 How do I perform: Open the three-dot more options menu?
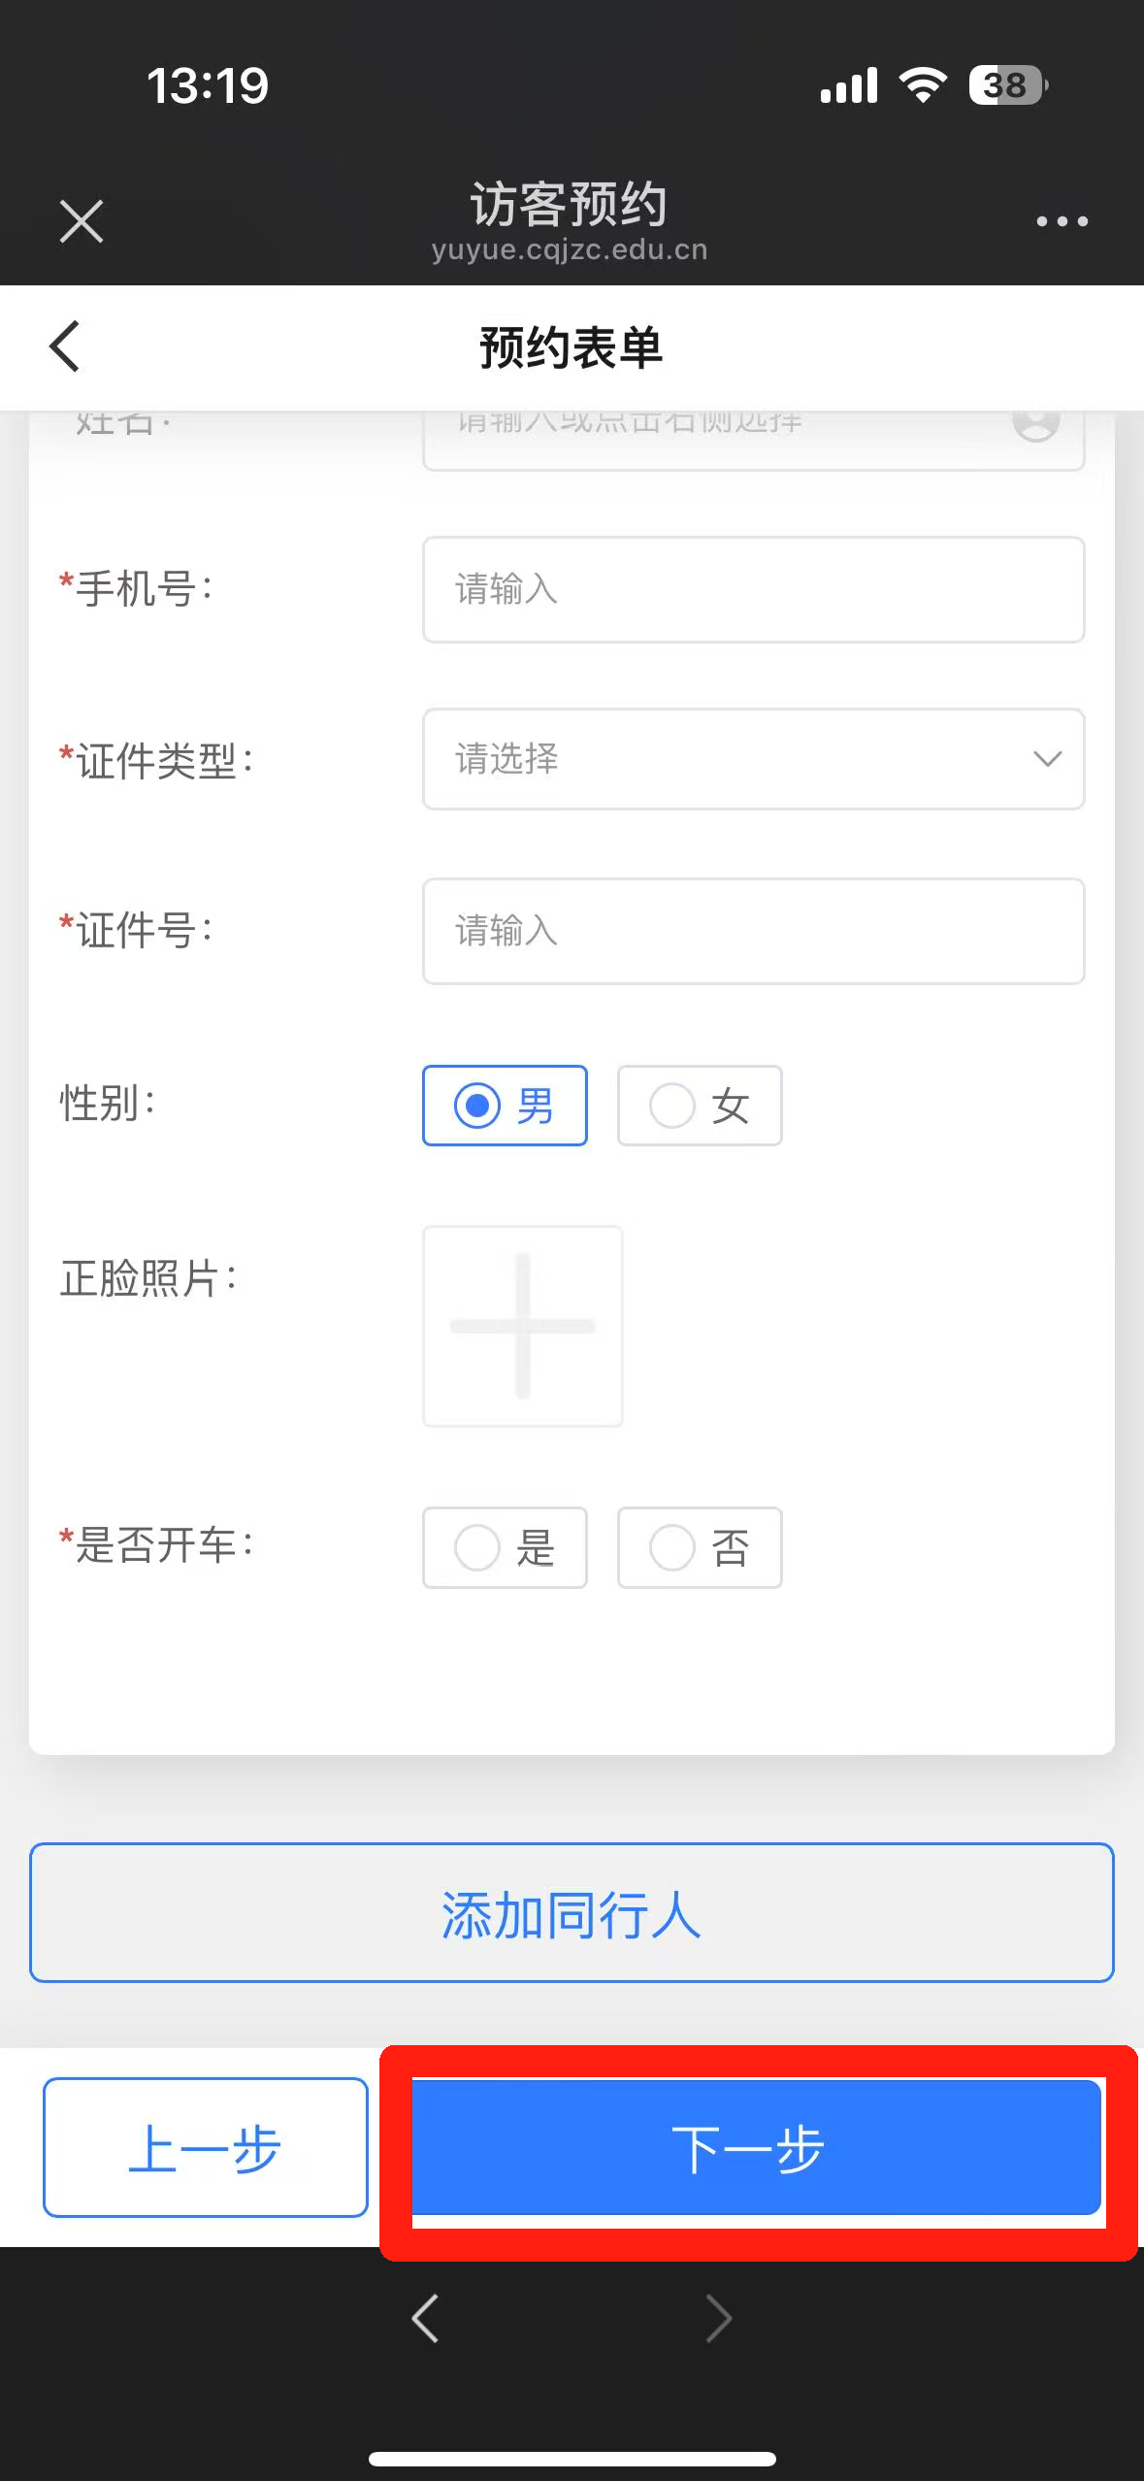click(x=1062, y=221)
